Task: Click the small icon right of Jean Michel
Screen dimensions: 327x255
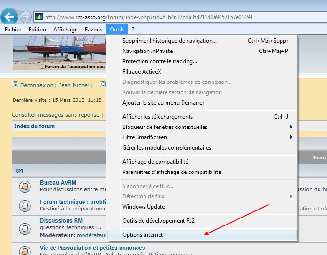Action: [x=103, y=84]
